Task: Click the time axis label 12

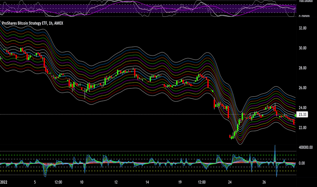Action: [x=116, y=182]
